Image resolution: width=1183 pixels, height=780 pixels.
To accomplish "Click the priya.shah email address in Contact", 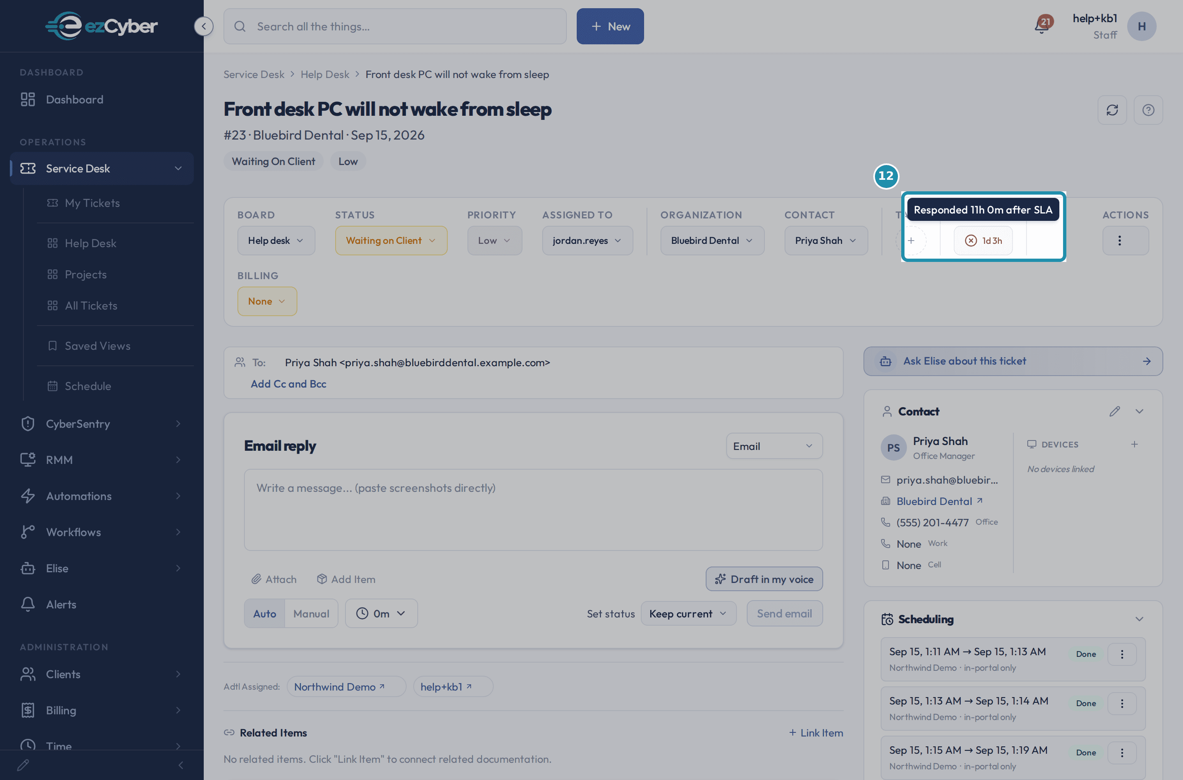I will pyautogui.click(x=946, y=480).
